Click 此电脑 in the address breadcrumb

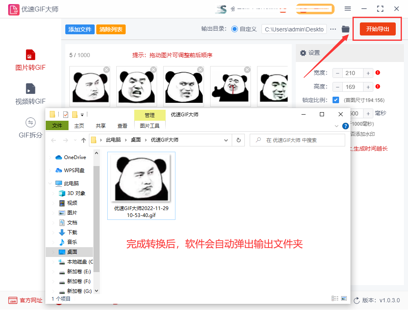coord(113,140)
